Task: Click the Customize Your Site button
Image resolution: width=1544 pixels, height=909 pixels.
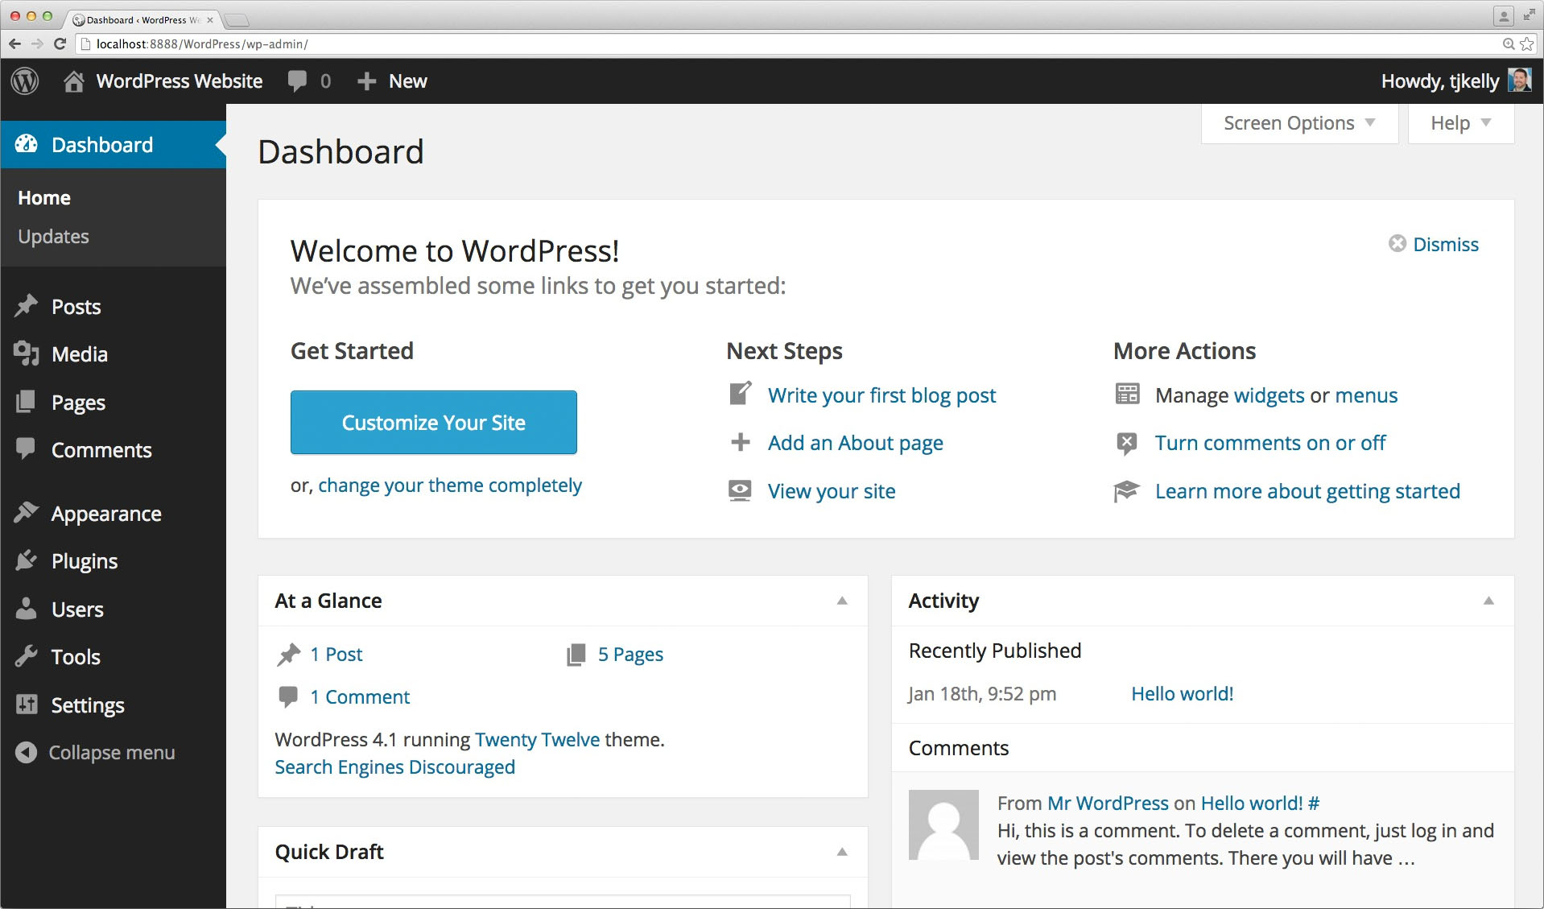Action: tap(434, 422)
